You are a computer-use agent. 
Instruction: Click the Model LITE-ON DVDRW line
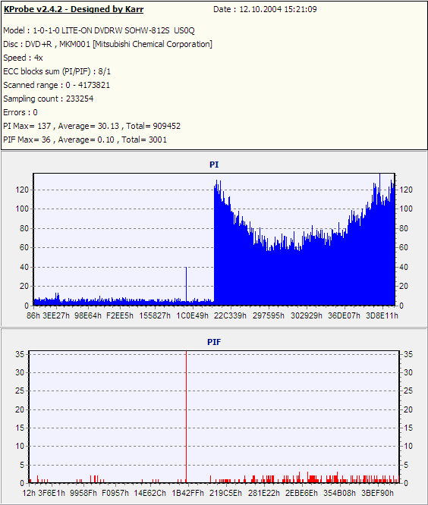click(99, 30)
